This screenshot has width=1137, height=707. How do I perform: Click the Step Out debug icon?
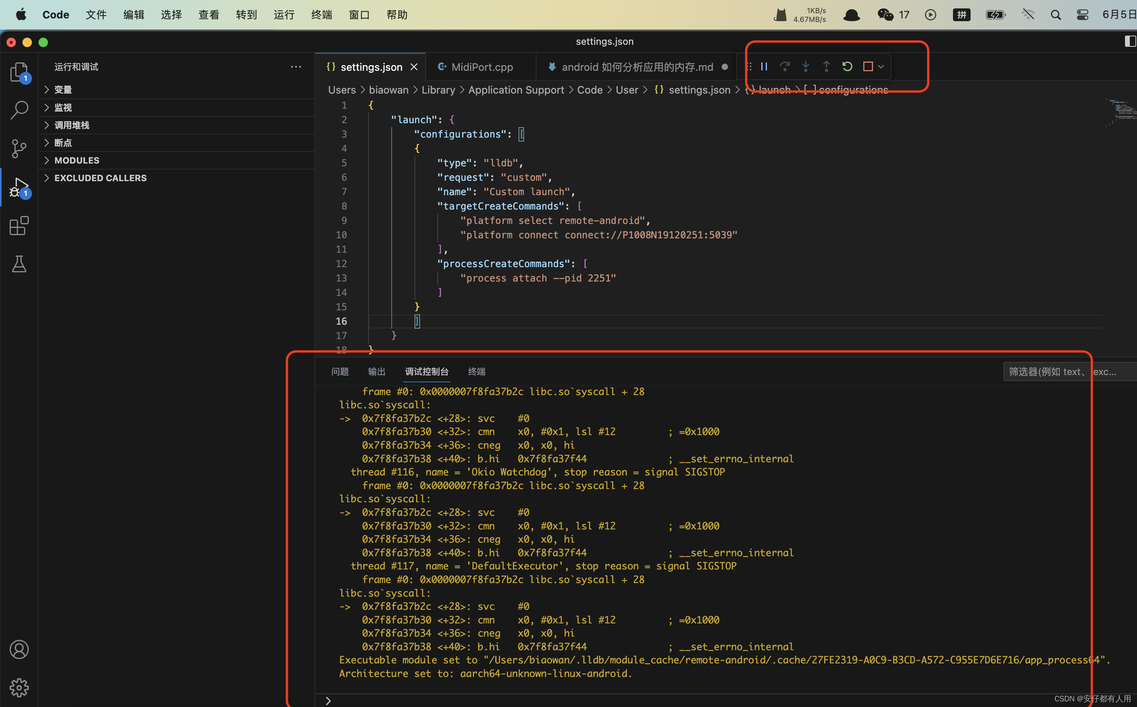[827, 66]
